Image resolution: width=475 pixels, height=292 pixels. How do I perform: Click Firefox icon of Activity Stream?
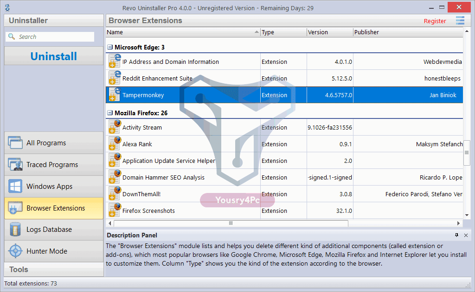[115, 127]
